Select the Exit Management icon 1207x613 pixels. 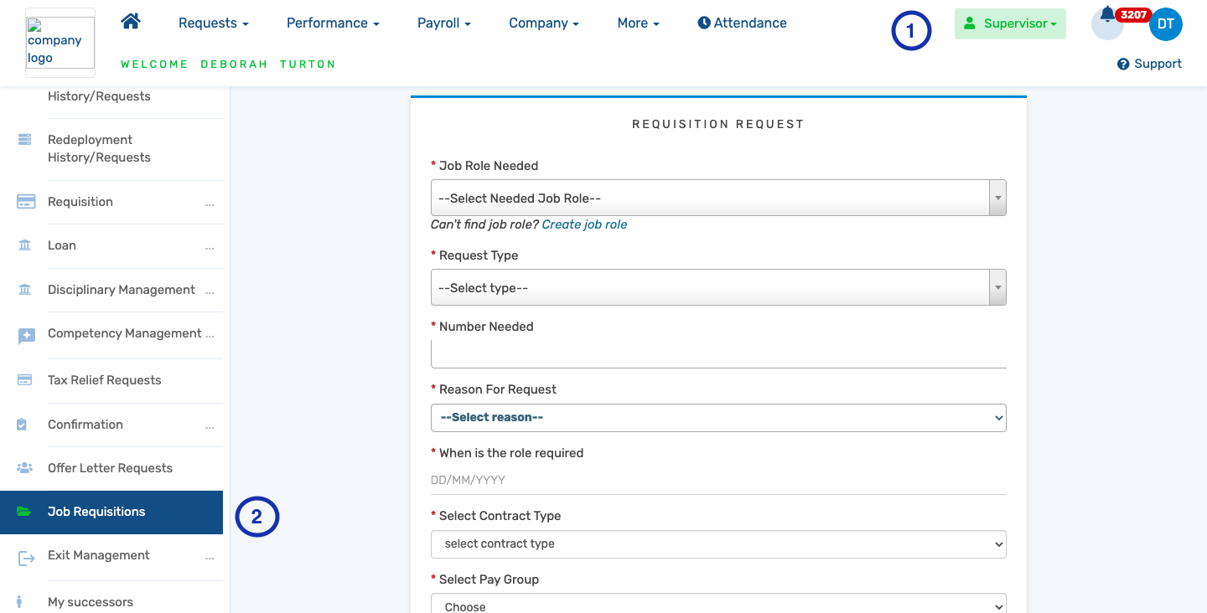pos(25,555)
